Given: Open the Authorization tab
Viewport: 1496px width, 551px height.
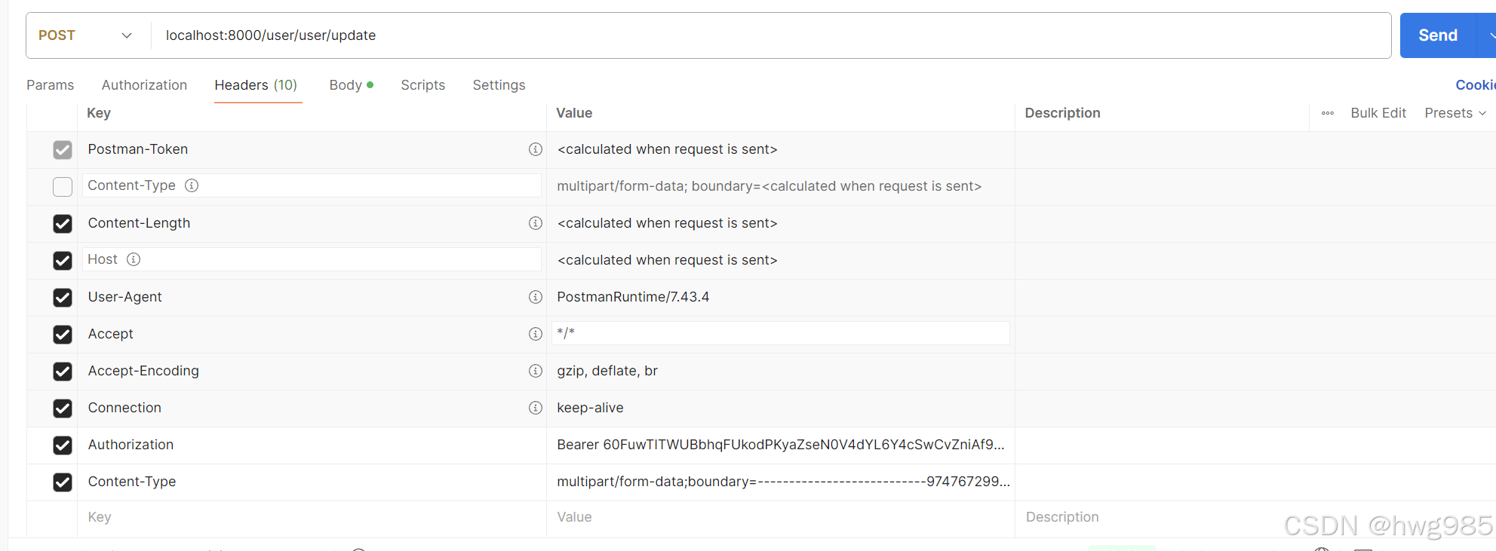Looking at the screenshot, I should (144, 85).
